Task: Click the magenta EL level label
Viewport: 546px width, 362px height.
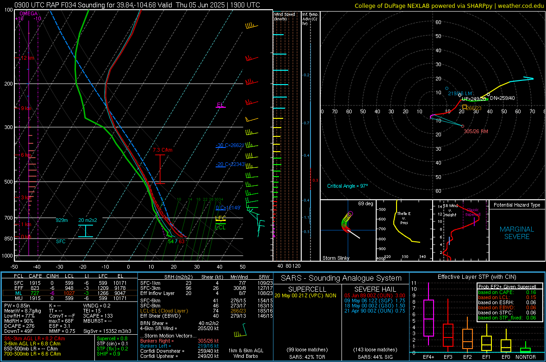Action: coord(220,105)
